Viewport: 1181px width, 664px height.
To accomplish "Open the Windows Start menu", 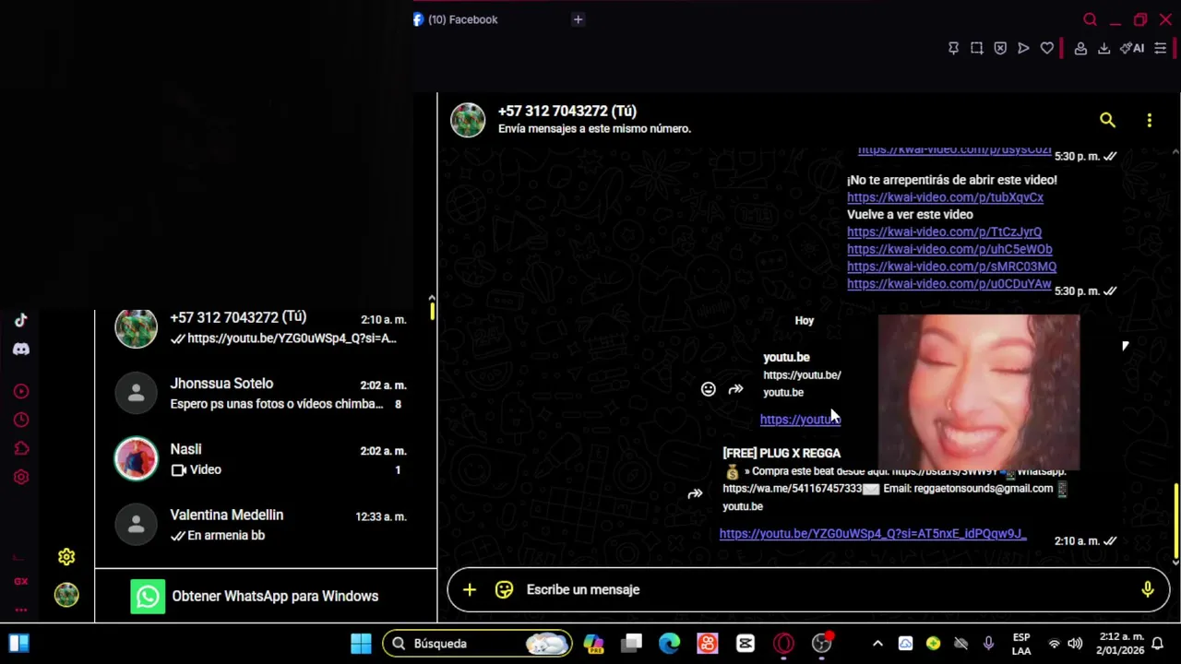I will 361,644.
